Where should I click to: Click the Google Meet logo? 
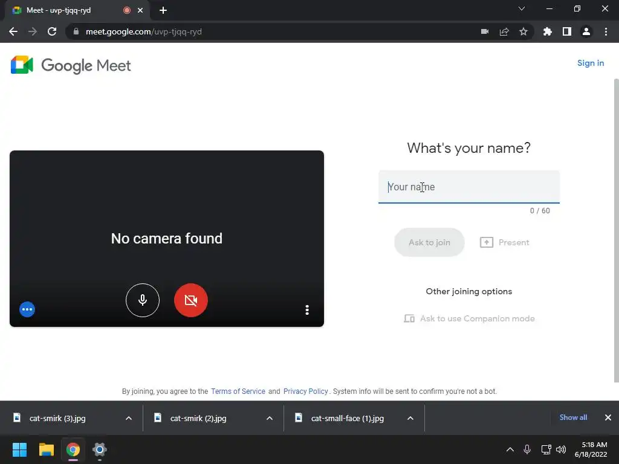(x=71, y=65)
